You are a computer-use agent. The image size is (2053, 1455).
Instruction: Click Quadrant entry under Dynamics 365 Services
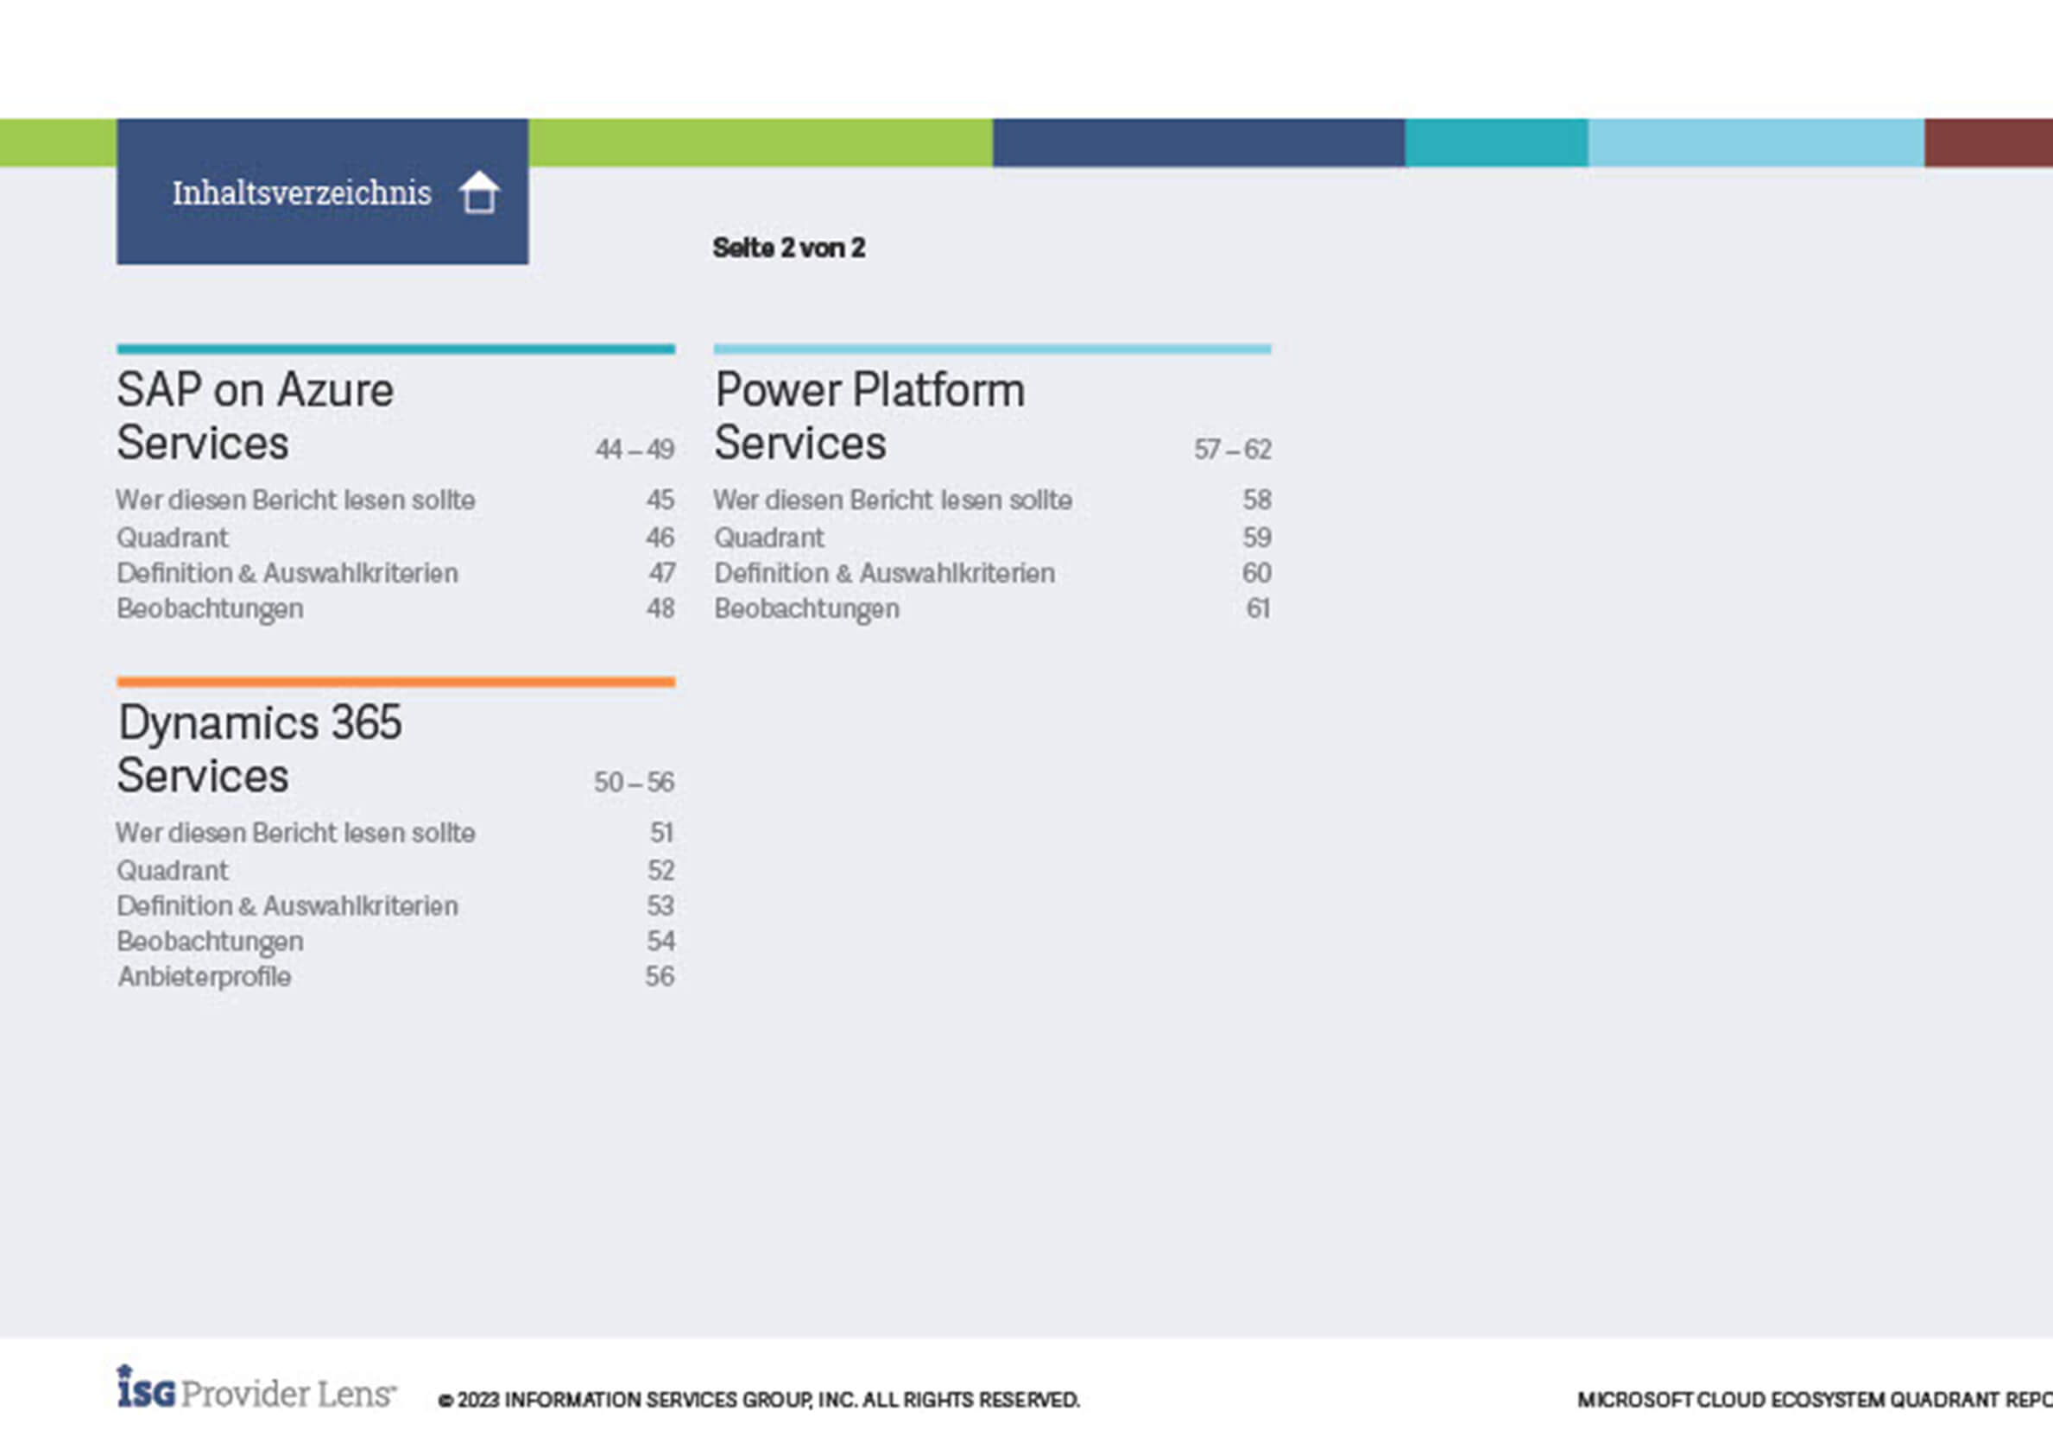coord(172,870)
